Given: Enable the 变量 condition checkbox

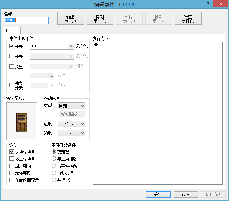Looking at the screenshot, I should 12,66.
